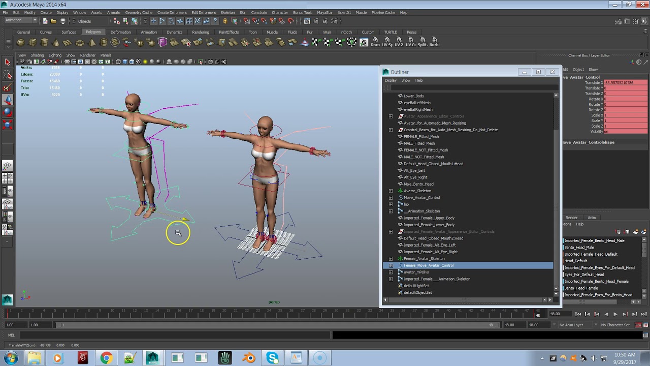Expand the Female_Avatar_Skeleton node
The image size is (650, 366).
(391, 259)
